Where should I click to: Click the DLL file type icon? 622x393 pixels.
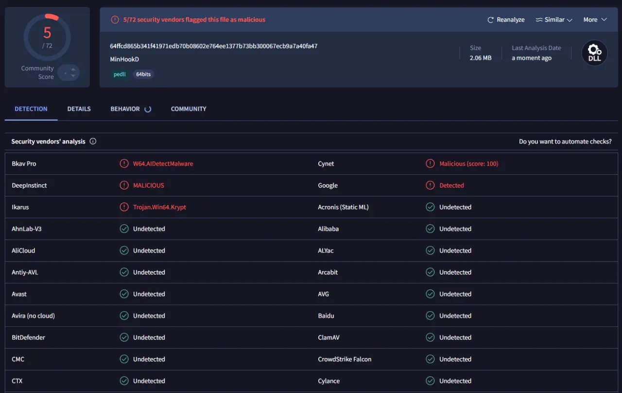point(594,52)
